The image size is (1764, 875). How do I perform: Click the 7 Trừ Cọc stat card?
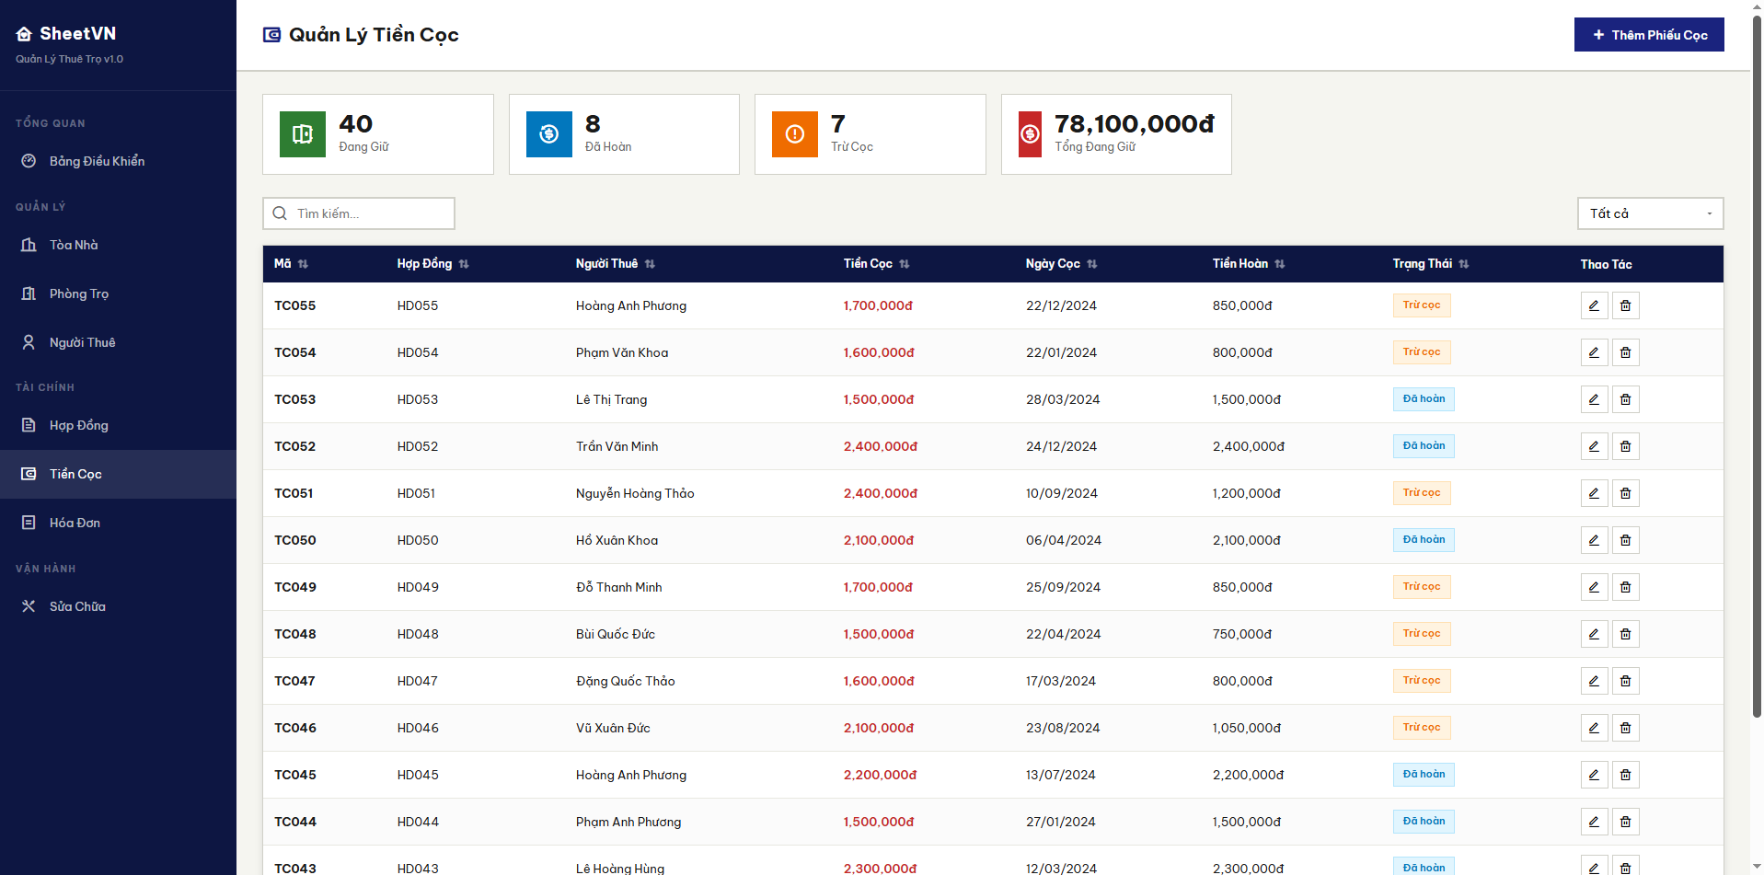click(x=870, y=134)
